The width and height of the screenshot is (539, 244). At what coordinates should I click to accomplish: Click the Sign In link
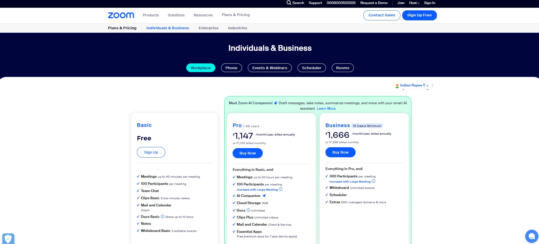(x=429, y=3)
